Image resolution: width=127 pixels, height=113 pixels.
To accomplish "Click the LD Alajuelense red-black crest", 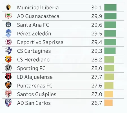I will pos(8,77).
